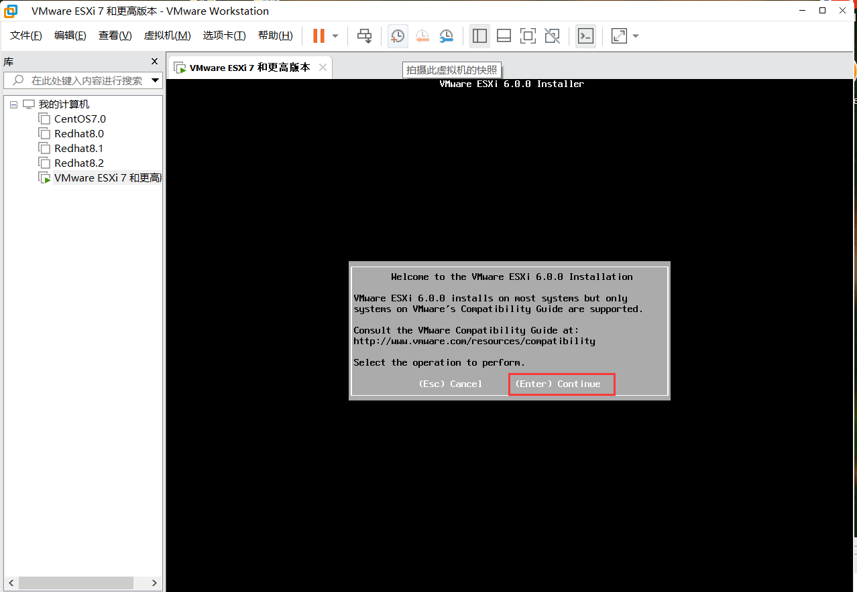The height and width of the screenshot is (592, 857).
Task: Click Send Ctrl+Alt+Del to virtual machine icon
Action: (x=364, y=36)
